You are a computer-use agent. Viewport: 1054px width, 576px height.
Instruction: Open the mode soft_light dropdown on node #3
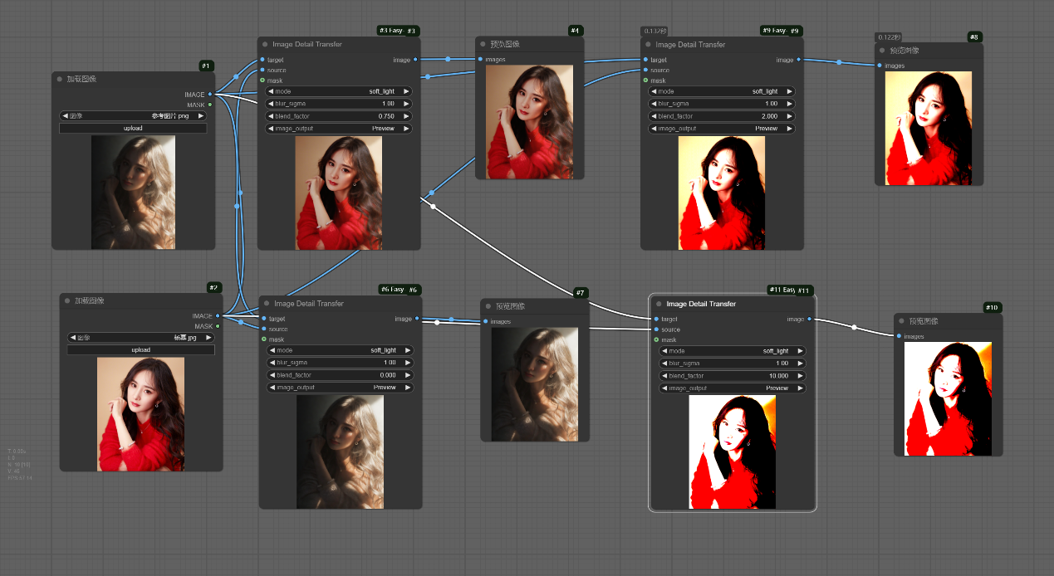pos(338,91)
